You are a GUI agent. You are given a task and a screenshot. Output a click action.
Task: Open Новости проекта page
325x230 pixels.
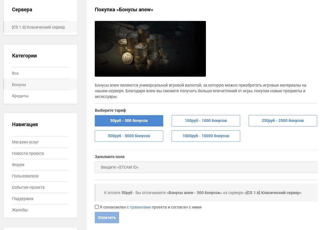point(28,153)
